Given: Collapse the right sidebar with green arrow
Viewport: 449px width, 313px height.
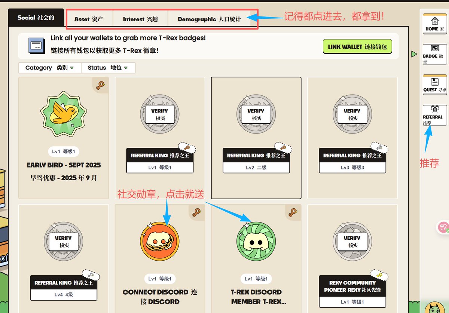Looking at the screenshot, I should (413, 54).
